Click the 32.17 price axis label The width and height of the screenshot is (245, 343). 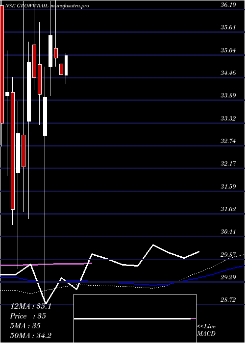(228, 163)
